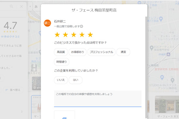
Task: Click the info icon beside 一般公開で投稿します
Action: tap(81, 26)
